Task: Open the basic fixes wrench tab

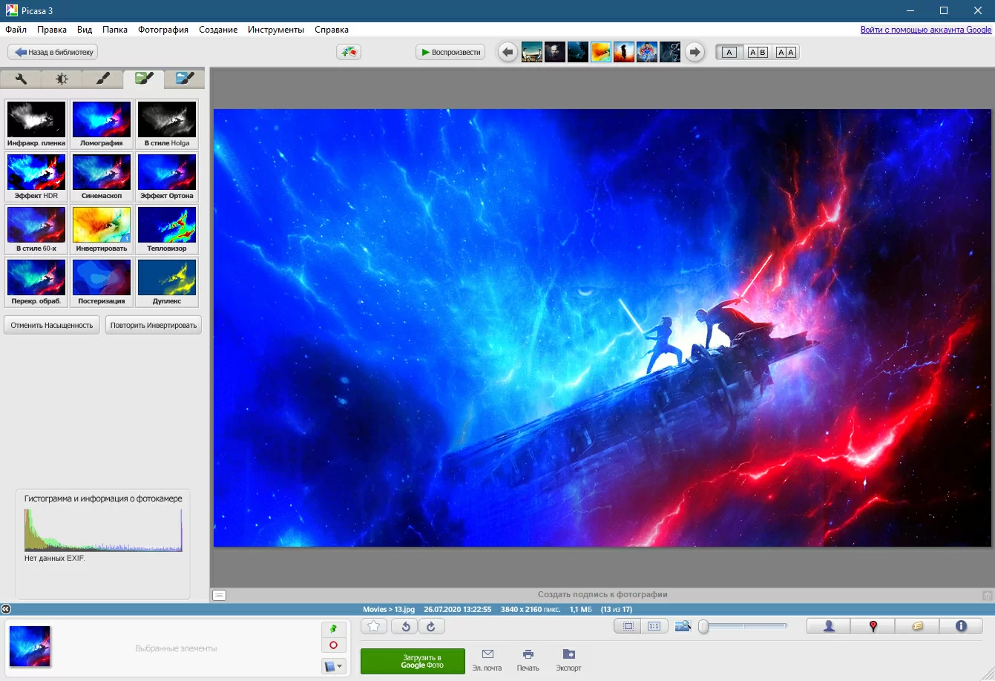Action: coord(21,79)
